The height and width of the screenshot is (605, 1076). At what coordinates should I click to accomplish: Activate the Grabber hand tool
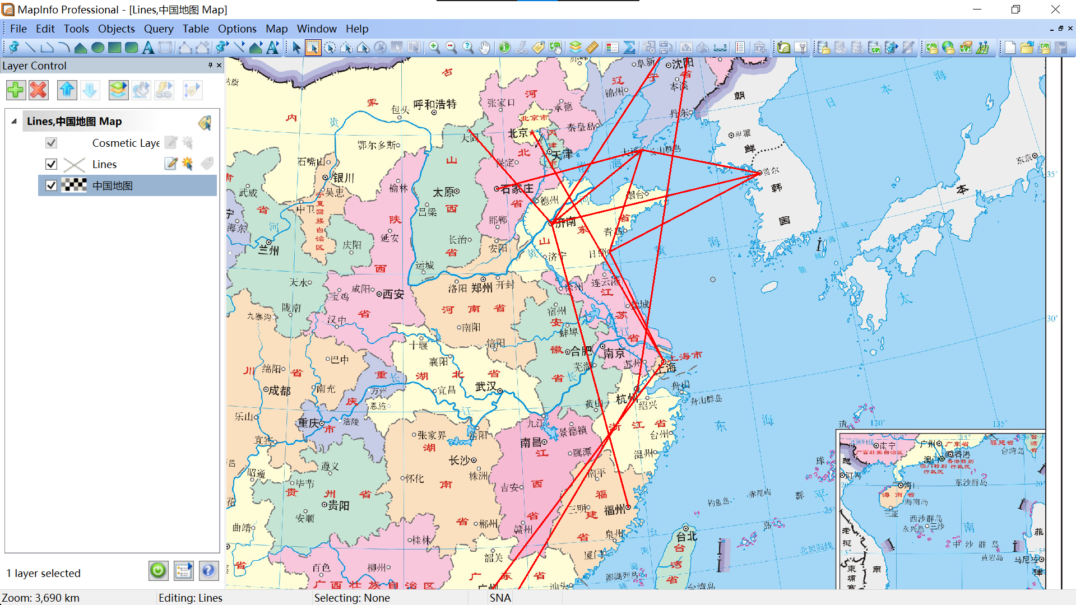click(x=485, y=48)
